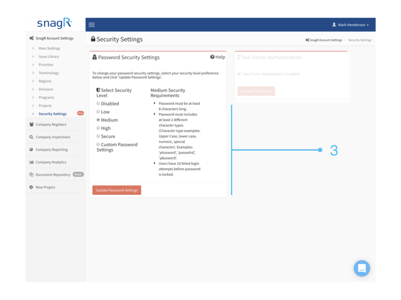Toggle Two-Factor Authentication Enabled checkbox

coord(239,74)
